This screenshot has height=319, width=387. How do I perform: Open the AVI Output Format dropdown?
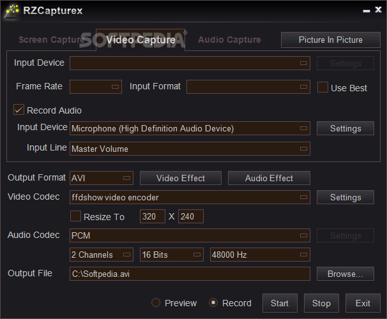pos(102,178)
